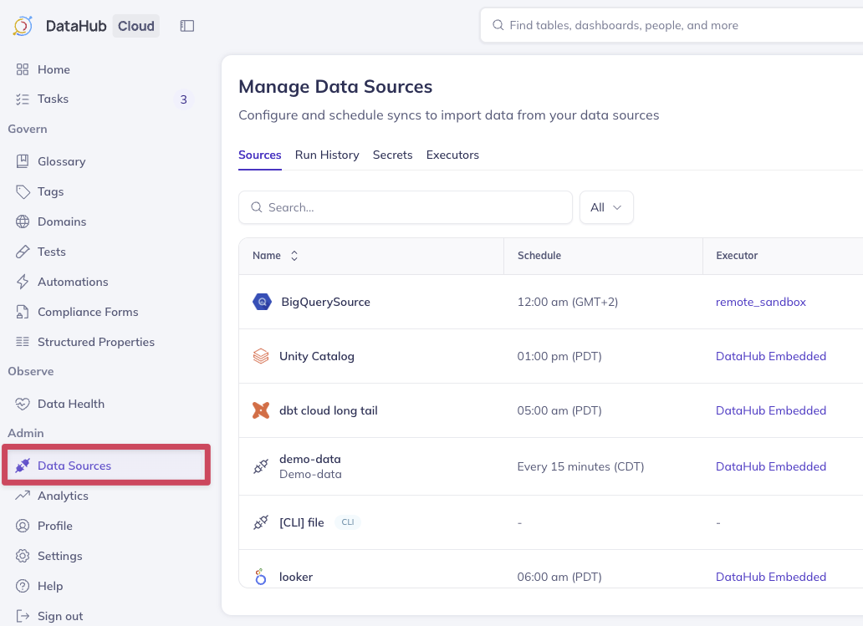Image resolution: width=863 pixels, height=626 pixels.
Task: Open the Executors tab
Action: click(x=452, y=155)
